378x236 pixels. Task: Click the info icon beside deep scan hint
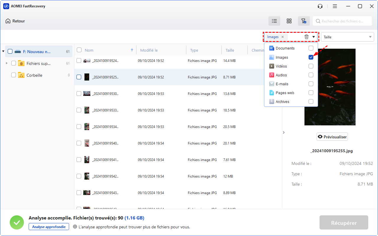[x=75, y=227]
